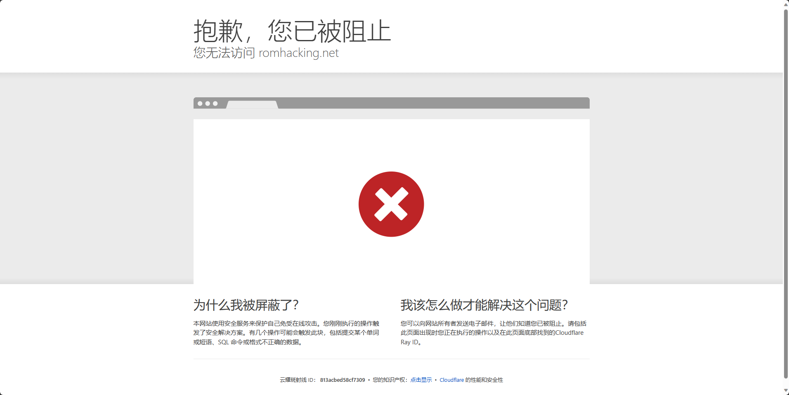Click the scrollbar up arrow
The width and height of the screenshot is (789, 395).
coord(786,4)
